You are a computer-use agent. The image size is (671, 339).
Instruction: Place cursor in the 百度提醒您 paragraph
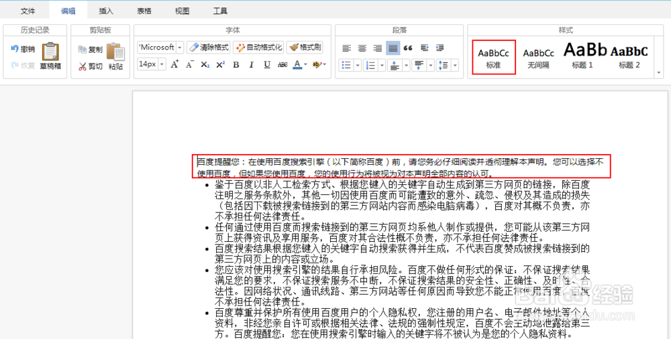point(401,167)
